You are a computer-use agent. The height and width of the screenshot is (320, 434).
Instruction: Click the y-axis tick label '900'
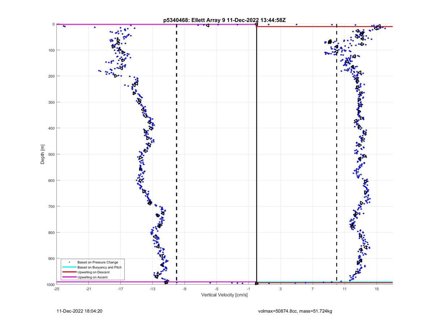[51, 259]
